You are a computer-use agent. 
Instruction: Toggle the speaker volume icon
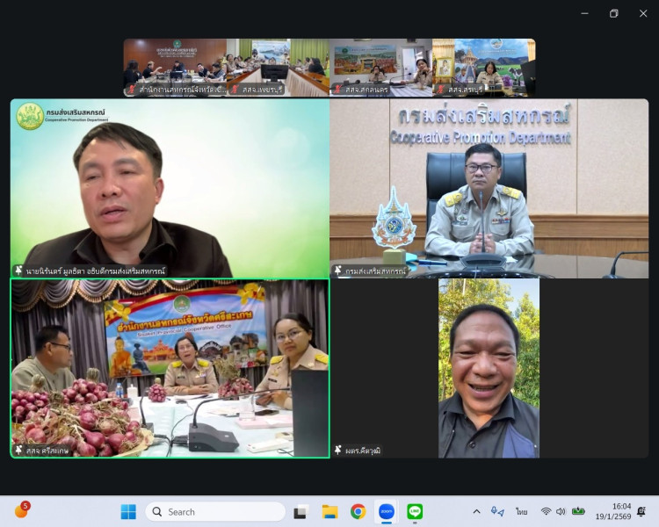561,511
